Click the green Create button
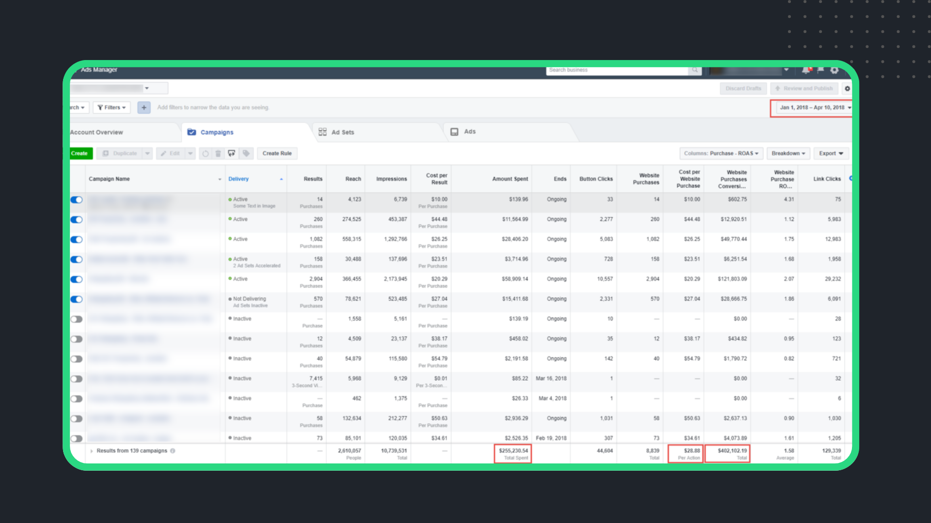Viewport: 931px width, 523px height. click(x=80, y=154)
